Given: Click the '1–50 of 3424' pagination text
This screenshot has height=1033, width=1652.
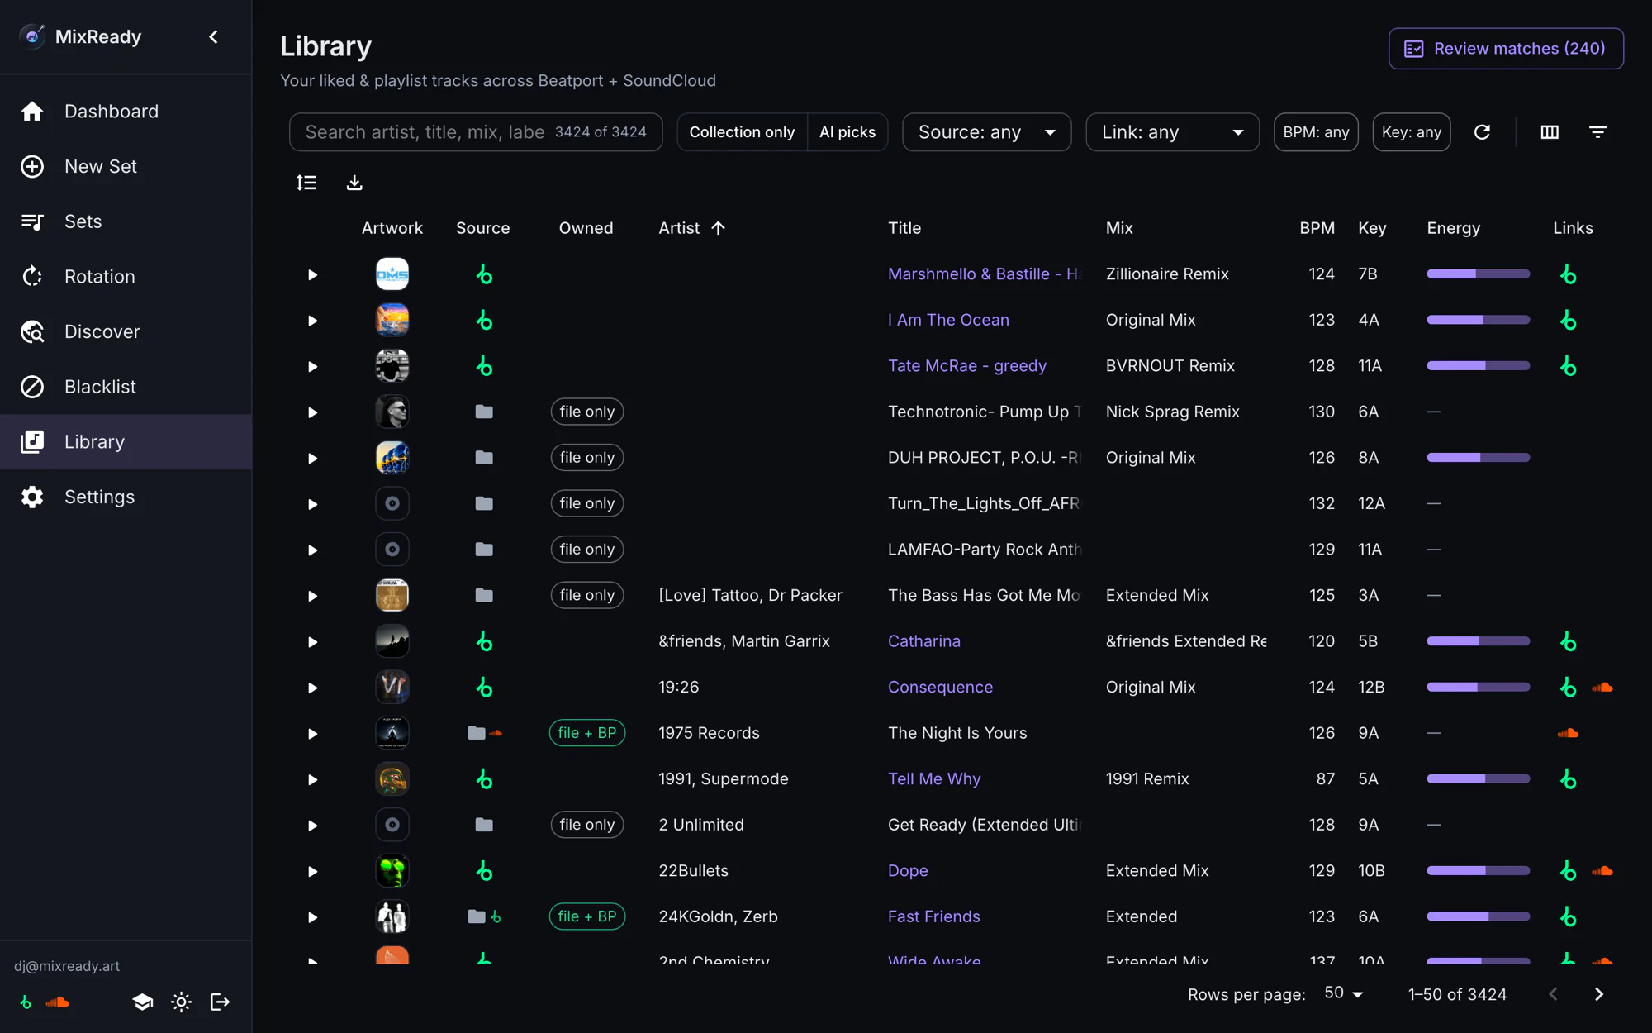Looking at the screenshot, I should [1457, 994].
